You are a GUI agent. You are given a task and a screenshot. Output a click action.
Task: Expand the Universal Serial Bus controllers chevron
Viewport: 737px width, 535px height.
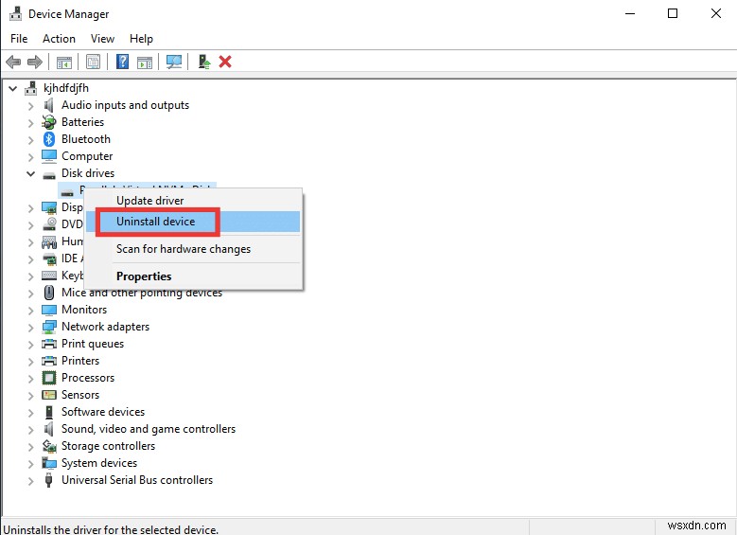click(x=31, y=481)
